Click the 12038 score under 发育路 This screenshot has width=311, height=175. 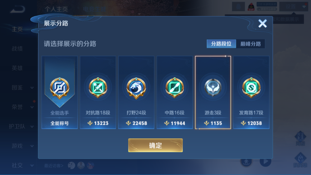[255, 123]
